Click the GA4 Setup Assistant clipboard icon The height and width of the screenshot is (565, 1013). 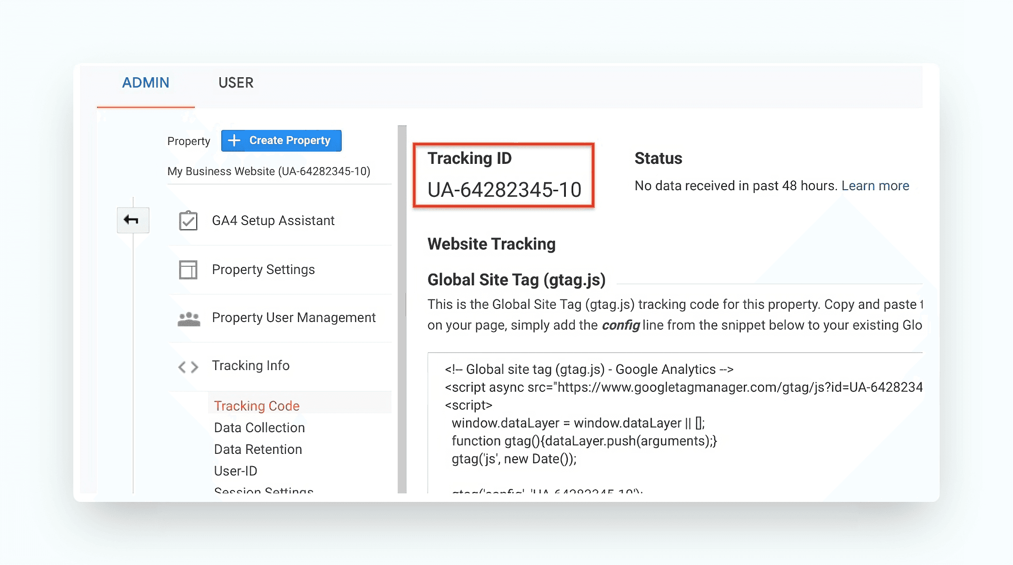tap(188, 220)
